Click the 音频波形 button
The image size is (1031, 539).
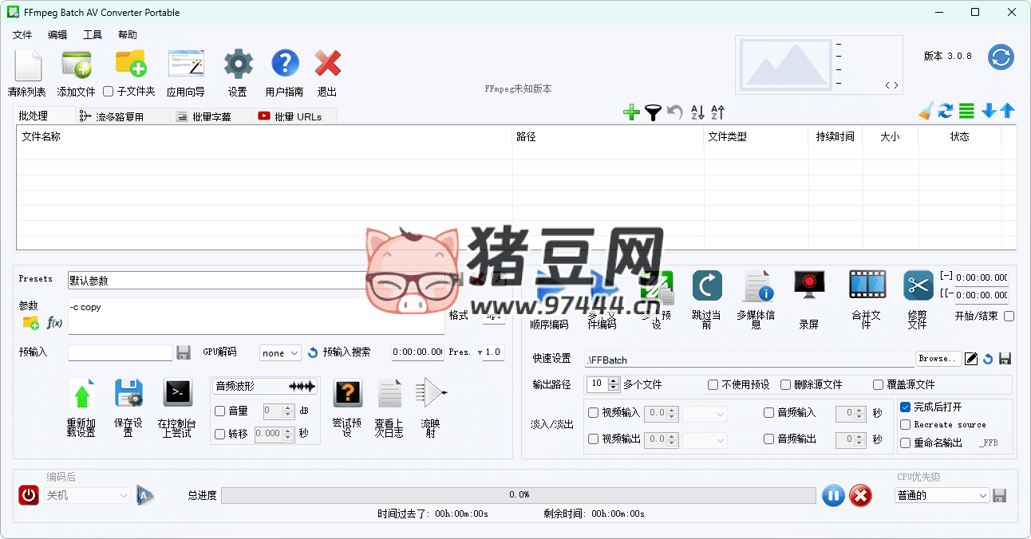click(265, 386)
